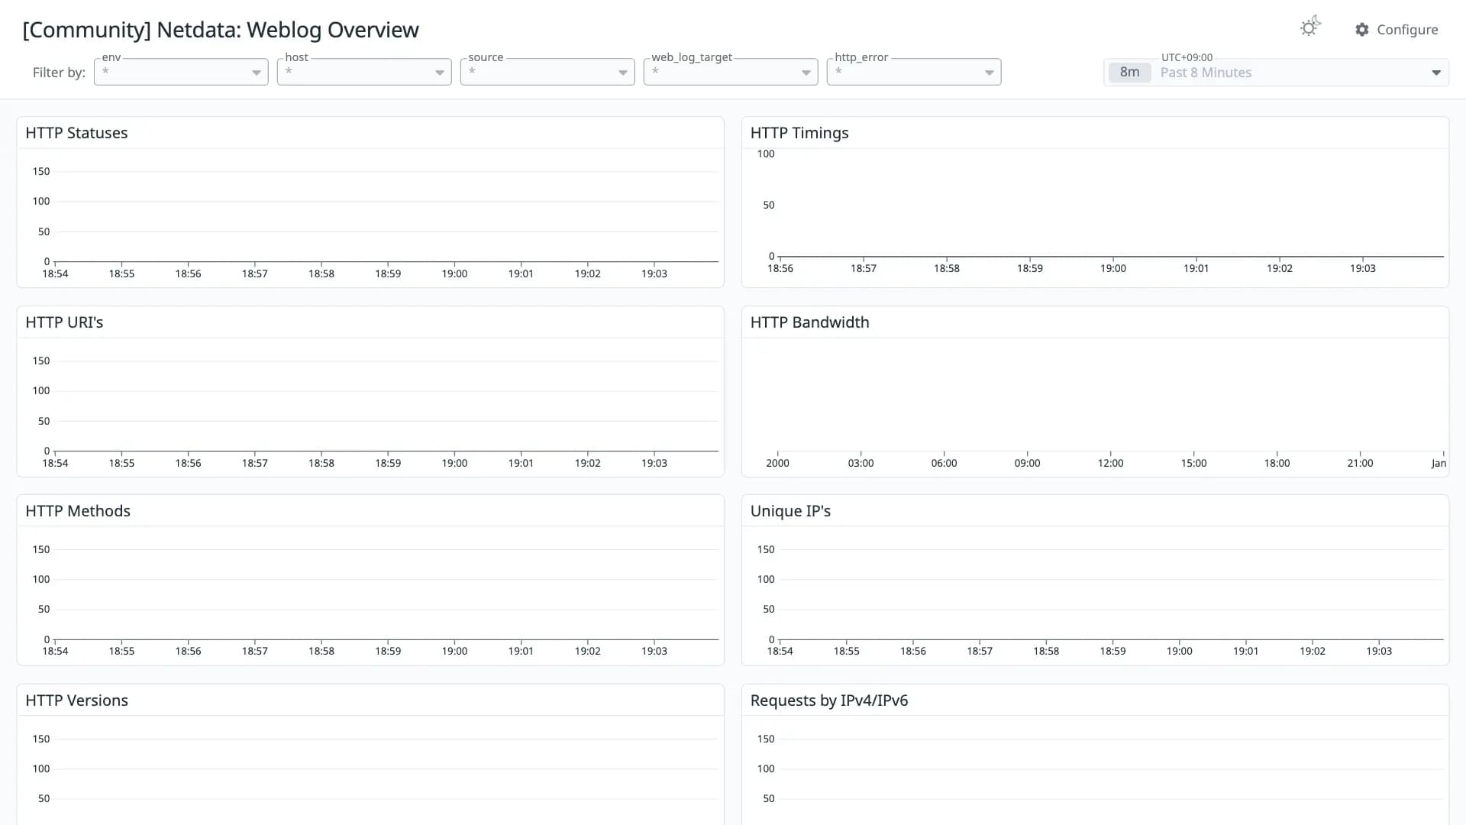1466x825 pixels.
Task: Click 18:57 tick on HTTP URI's chart
Action: (255, 463)
